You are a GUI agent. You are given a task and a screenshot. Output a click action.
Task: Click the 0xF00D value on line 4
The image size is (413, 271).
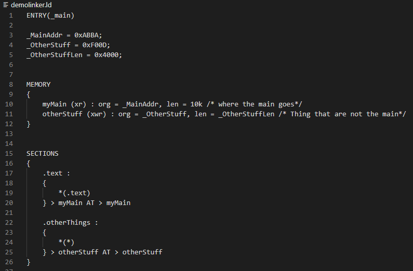[x=95, y=45]
